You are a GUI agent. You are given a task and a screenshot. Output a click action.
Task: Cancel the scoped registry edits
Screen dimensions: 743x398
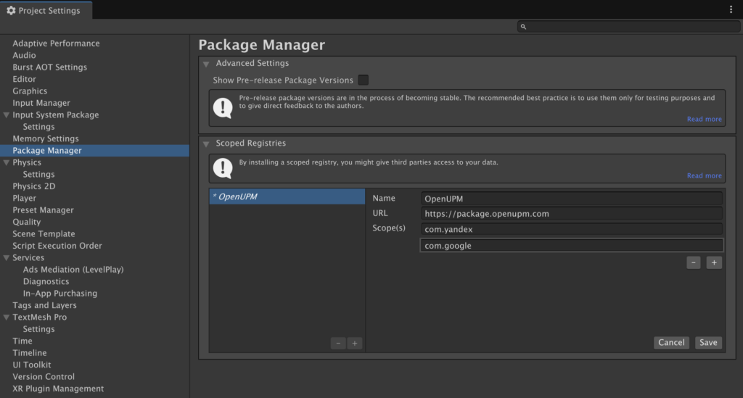[671, 343]
